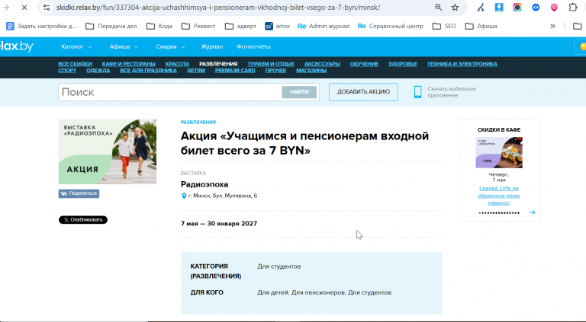Open the 'адверт' bookmark folder

click(240, 26)
